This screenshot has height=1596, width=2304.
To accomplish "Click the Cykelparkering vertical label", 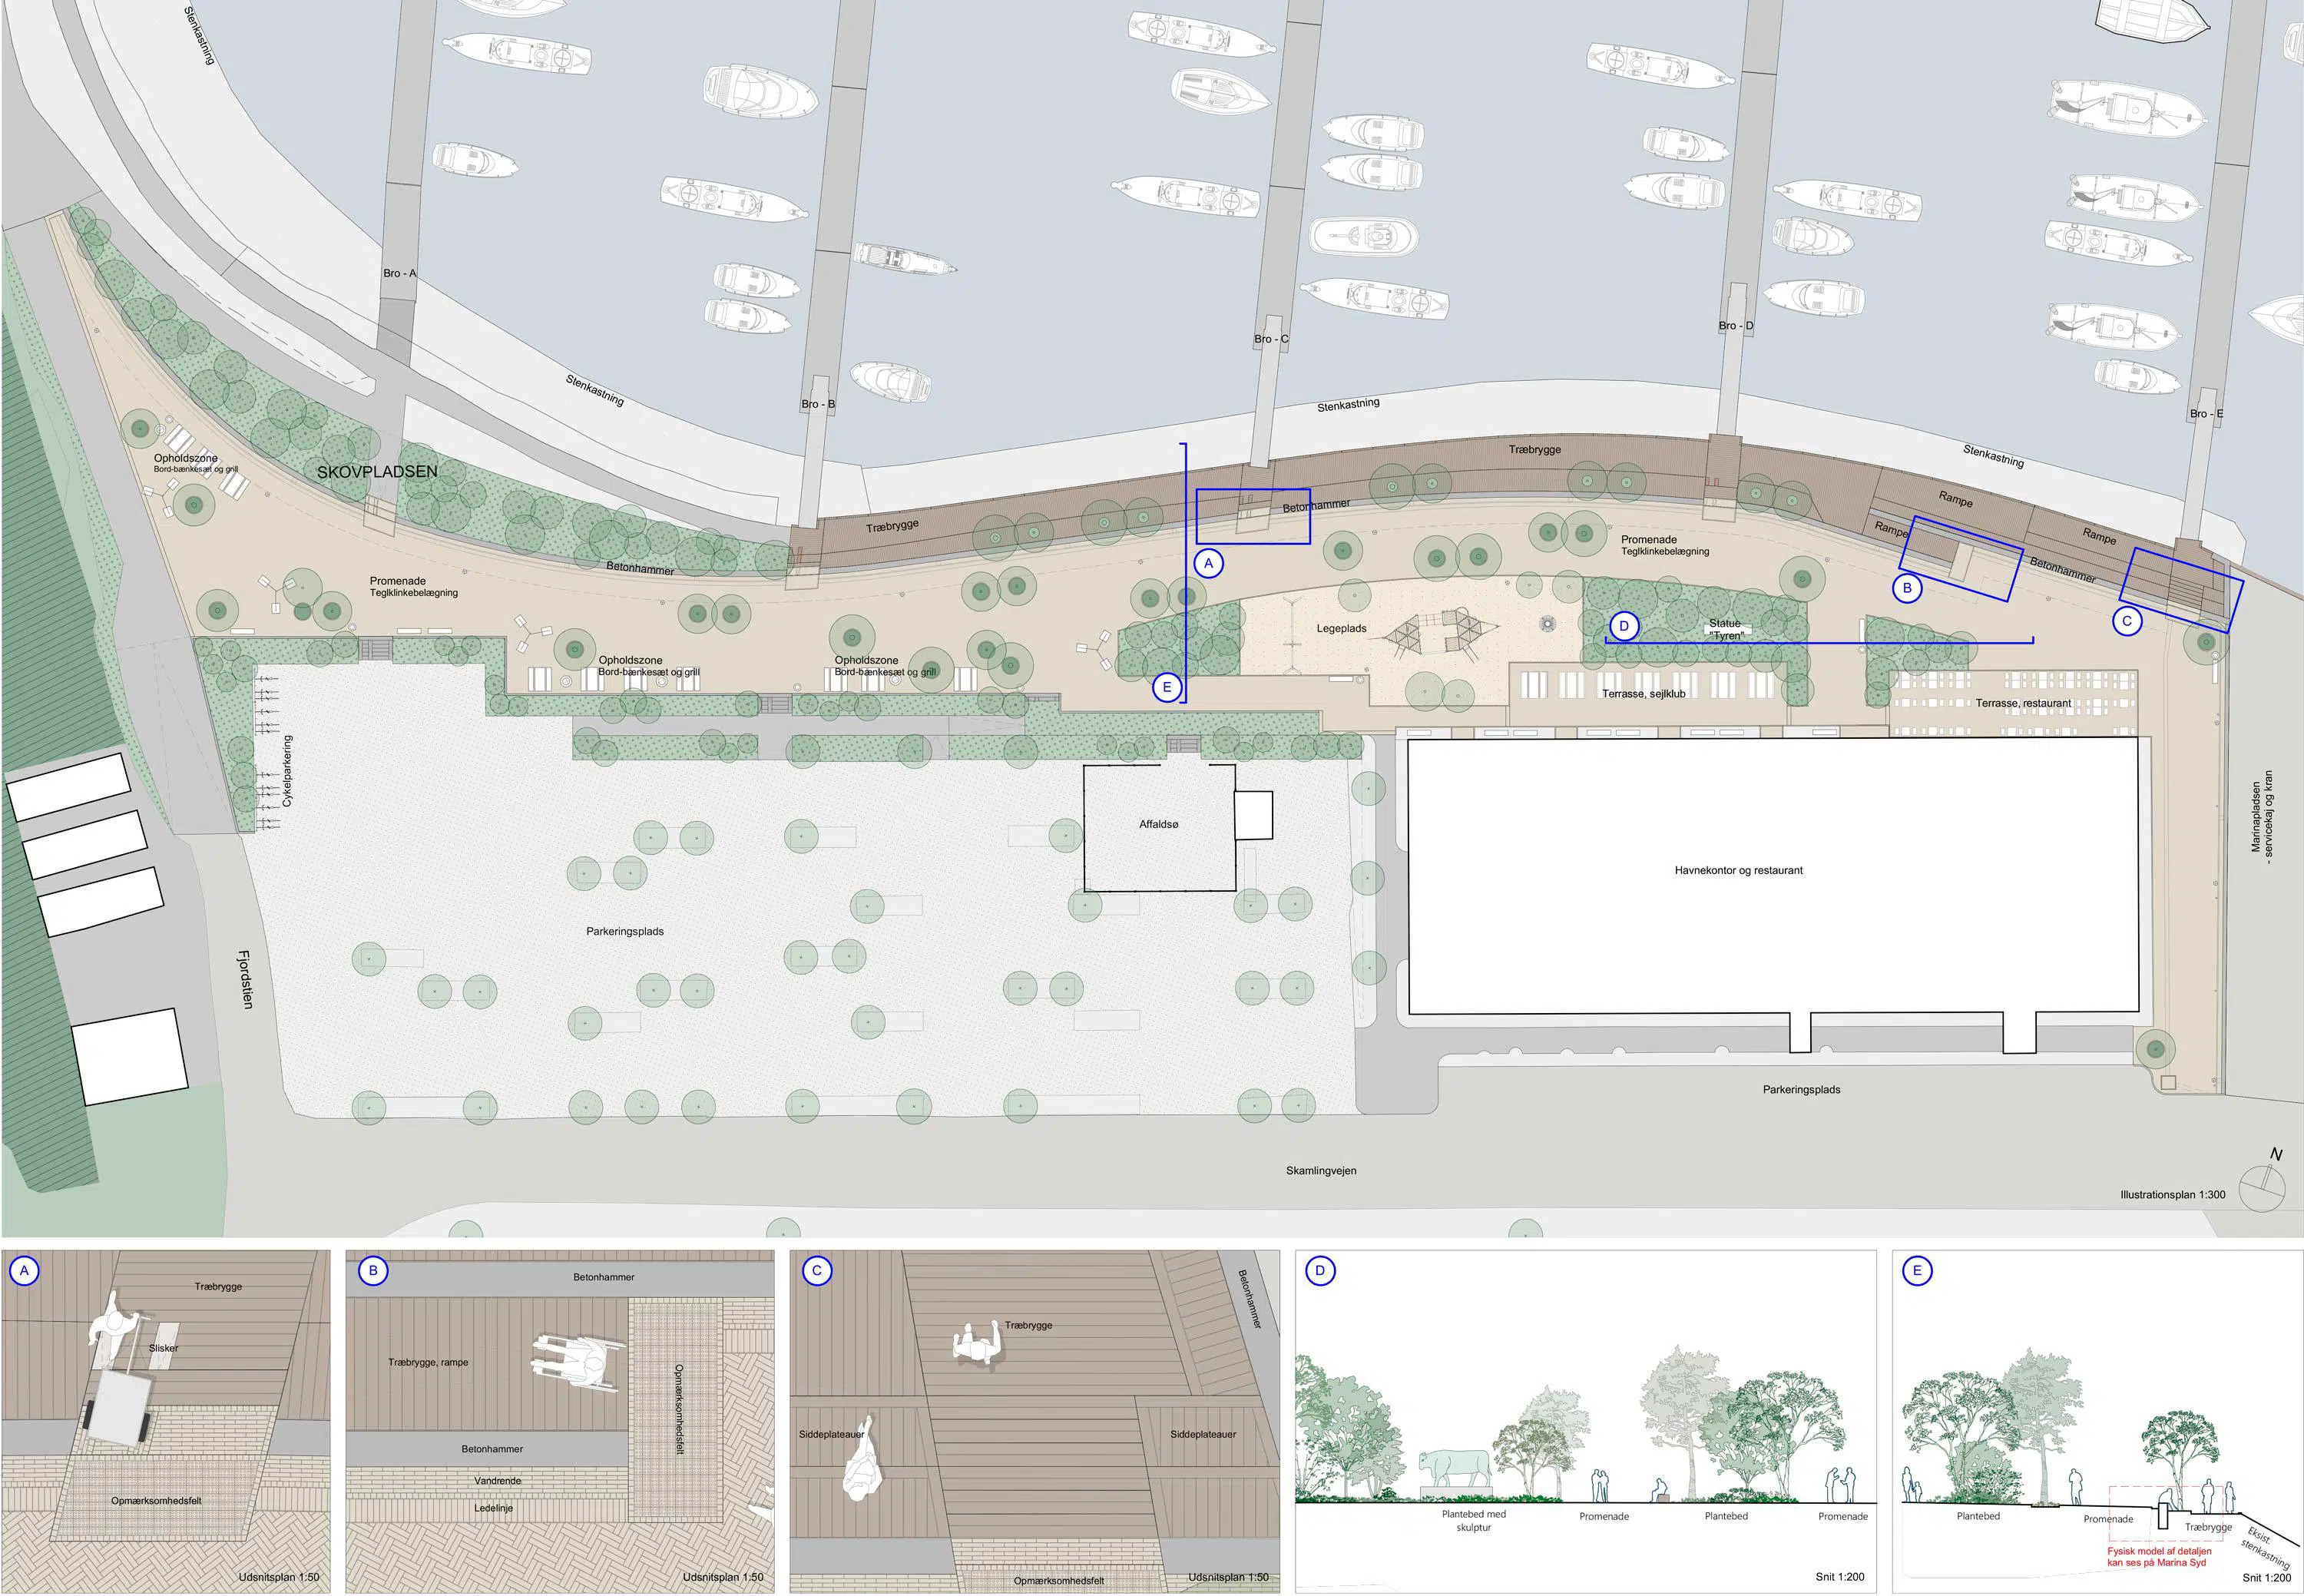I will pyautogui.click(x=288, y=771).
